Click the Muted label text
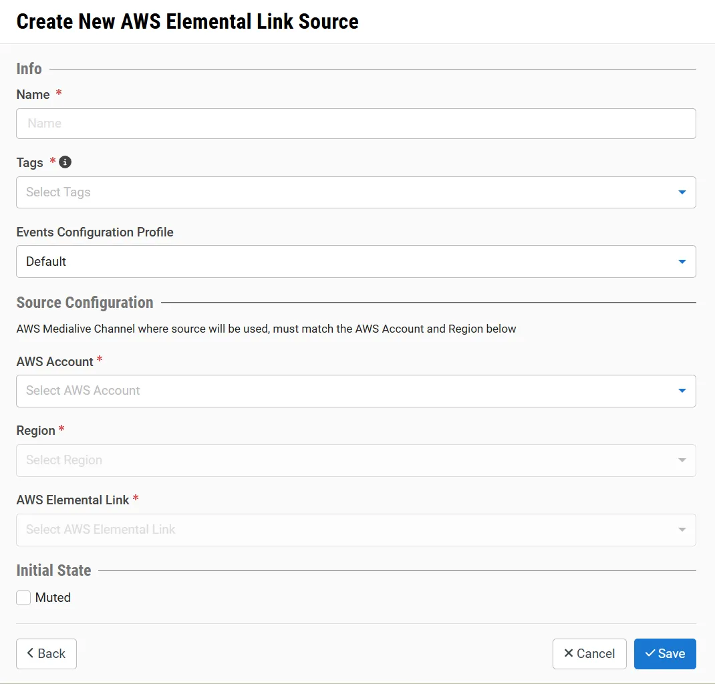 pos(53,597)
